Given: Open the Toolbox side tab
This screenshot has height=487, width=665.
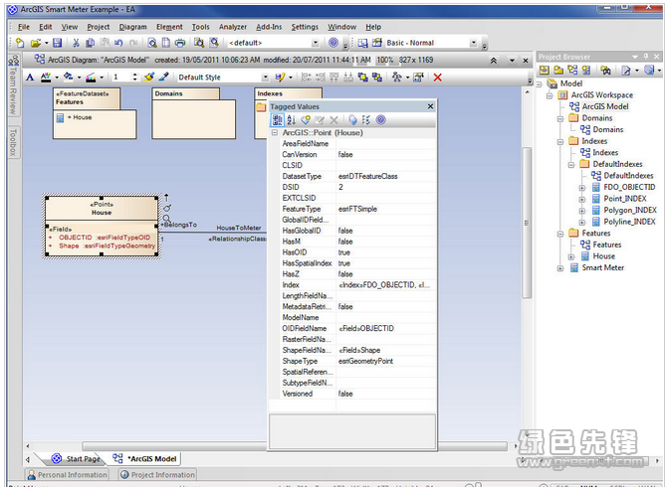Looking at the screenshot, I should pyautogui.click(x=14, y=142).
